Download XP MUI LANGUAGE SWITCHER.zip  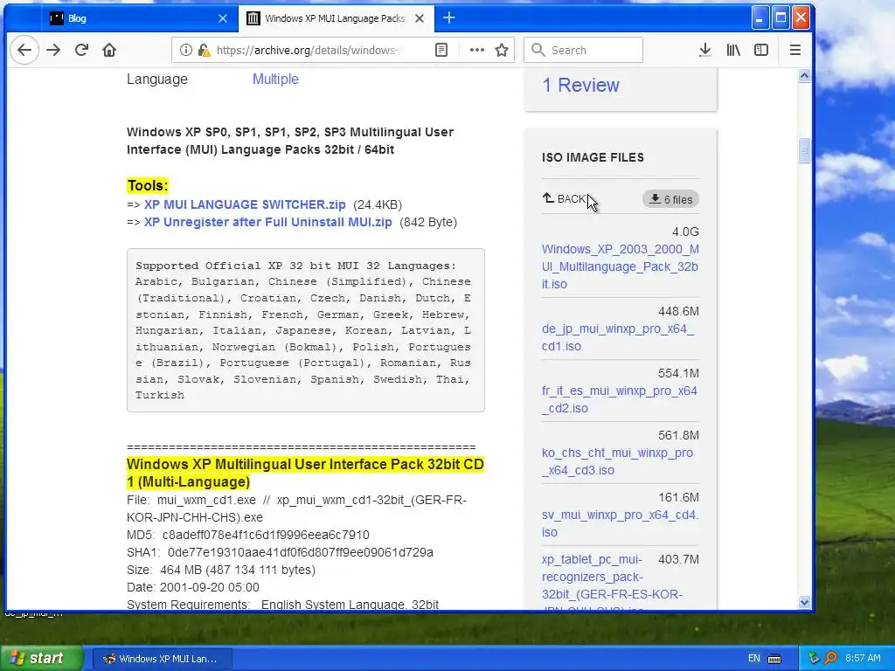pyautogui.click(x=245, y=204)
